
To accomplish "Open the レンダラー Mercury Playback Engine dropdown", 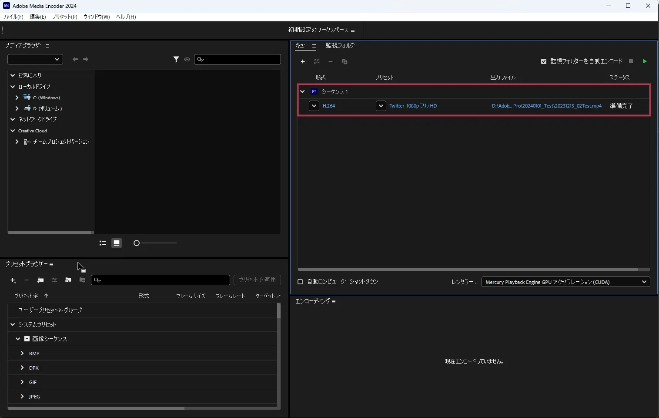I will [565, 282].
